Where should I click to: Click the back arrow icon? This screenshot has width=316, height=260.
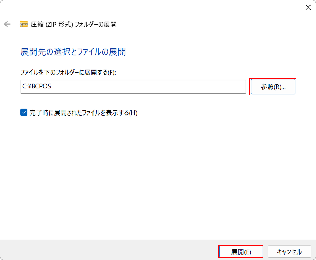7,24
